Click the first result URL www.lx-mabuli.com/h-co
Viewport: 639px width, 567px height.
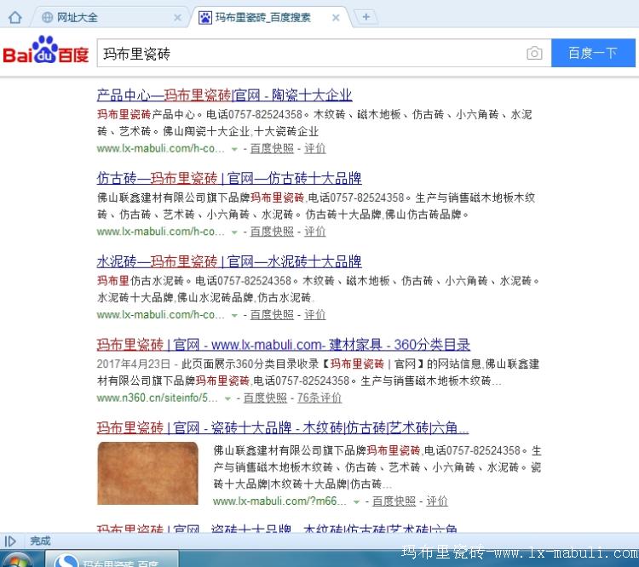160,149
